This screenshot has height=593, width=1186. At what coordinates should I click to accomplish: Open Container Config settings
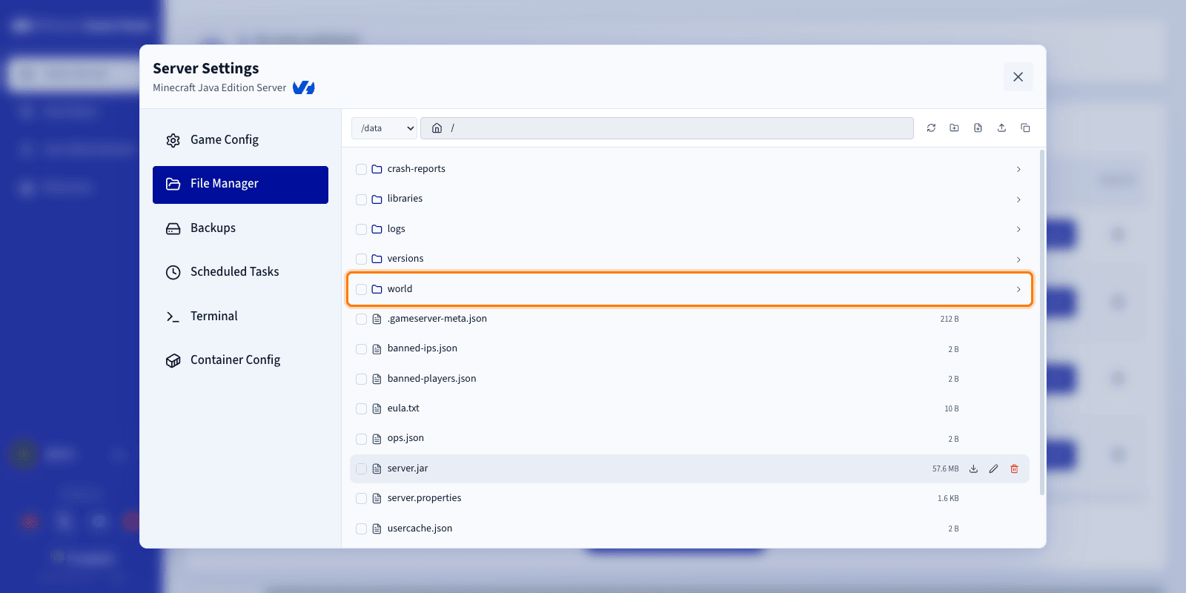point(240,360)
